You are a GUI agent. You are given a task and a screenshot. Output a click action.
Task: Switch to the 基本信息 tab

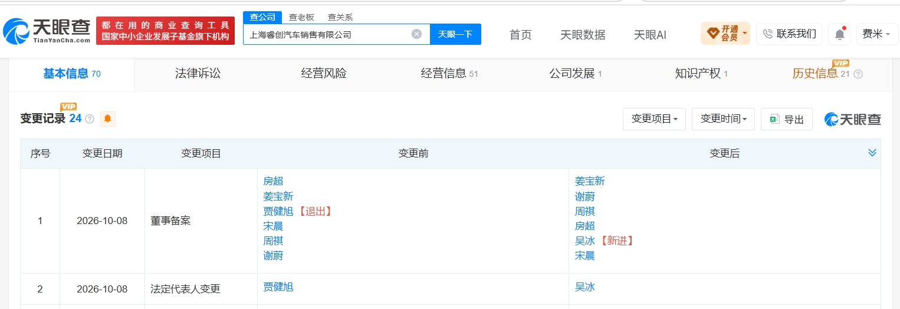pyautogui.click(x=71, y=74)
